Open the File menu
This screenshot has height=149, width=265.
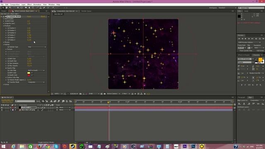pyautogui.click(x=2, y=5)
